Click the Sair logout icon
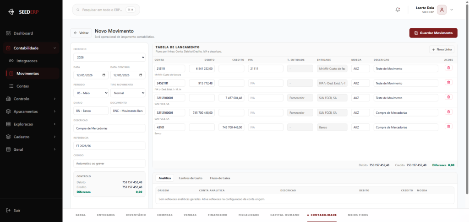469x222 pixels. tap(8, 211)
